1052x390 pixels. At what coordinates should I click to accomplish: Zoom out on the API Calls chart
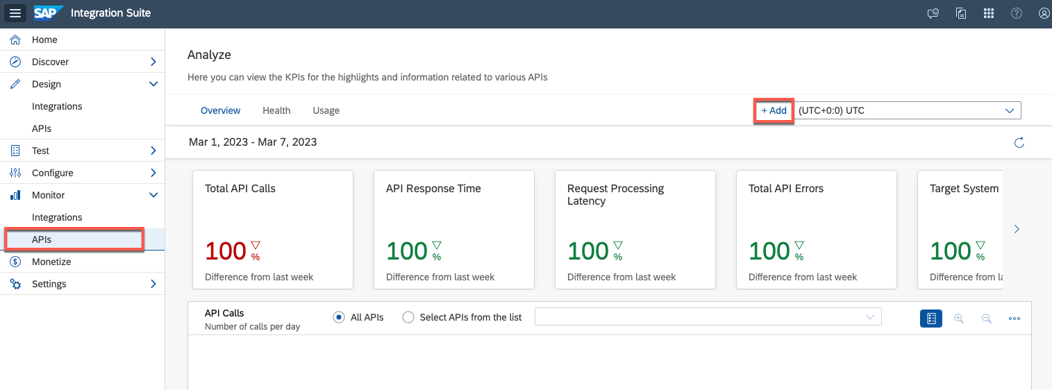coord(986,318)
